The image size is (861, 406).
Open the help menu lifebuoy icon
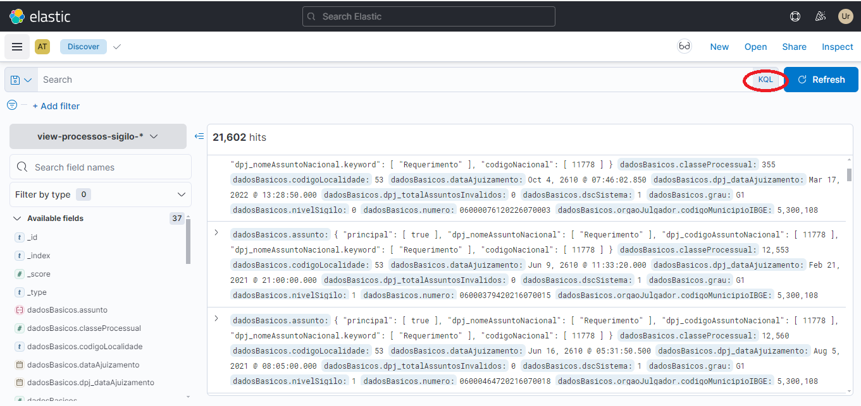pos(795,16)
